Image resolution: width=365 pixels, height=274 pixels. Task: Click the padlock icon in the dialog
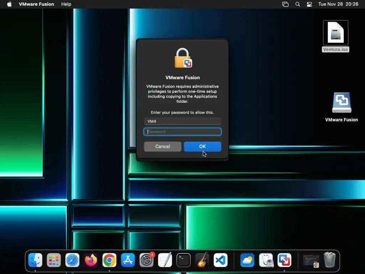coord(183,58)
